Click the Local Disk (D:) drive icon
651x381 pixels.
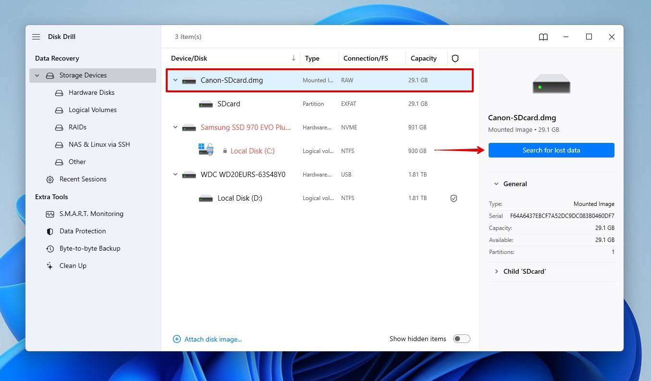[206, 198]
